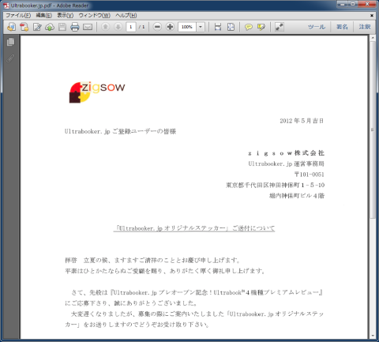The image size is (379, 342).
Task: Go to next page arrow
Action: (x=118, y=27)
